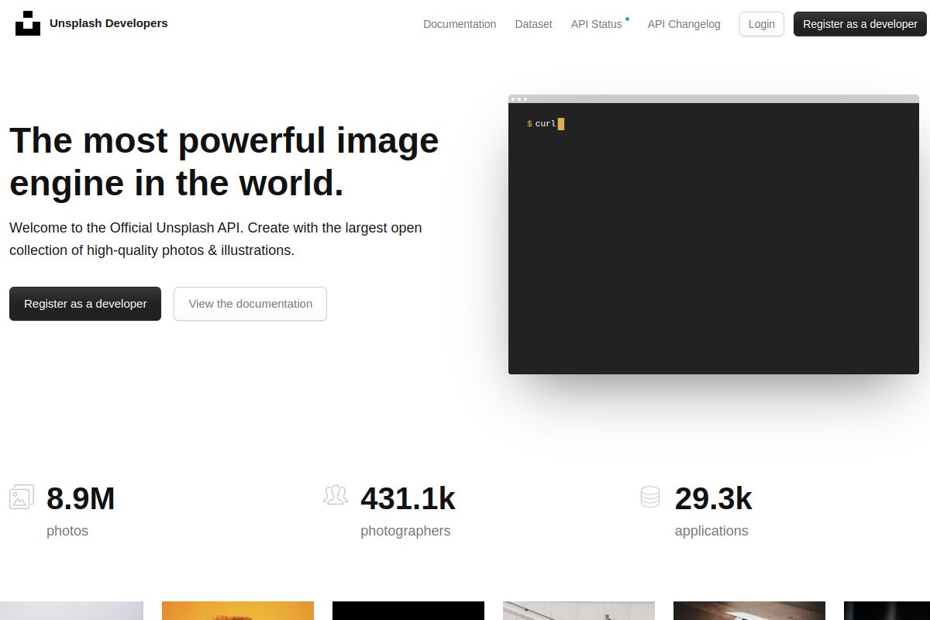Click the "photos" label
The height and width of the screenshot is (620, 930).
[x=67, y=531]
